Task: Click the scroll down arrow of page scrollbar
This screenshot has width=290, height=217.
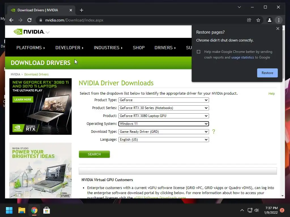Action: [x=282, y=196]
